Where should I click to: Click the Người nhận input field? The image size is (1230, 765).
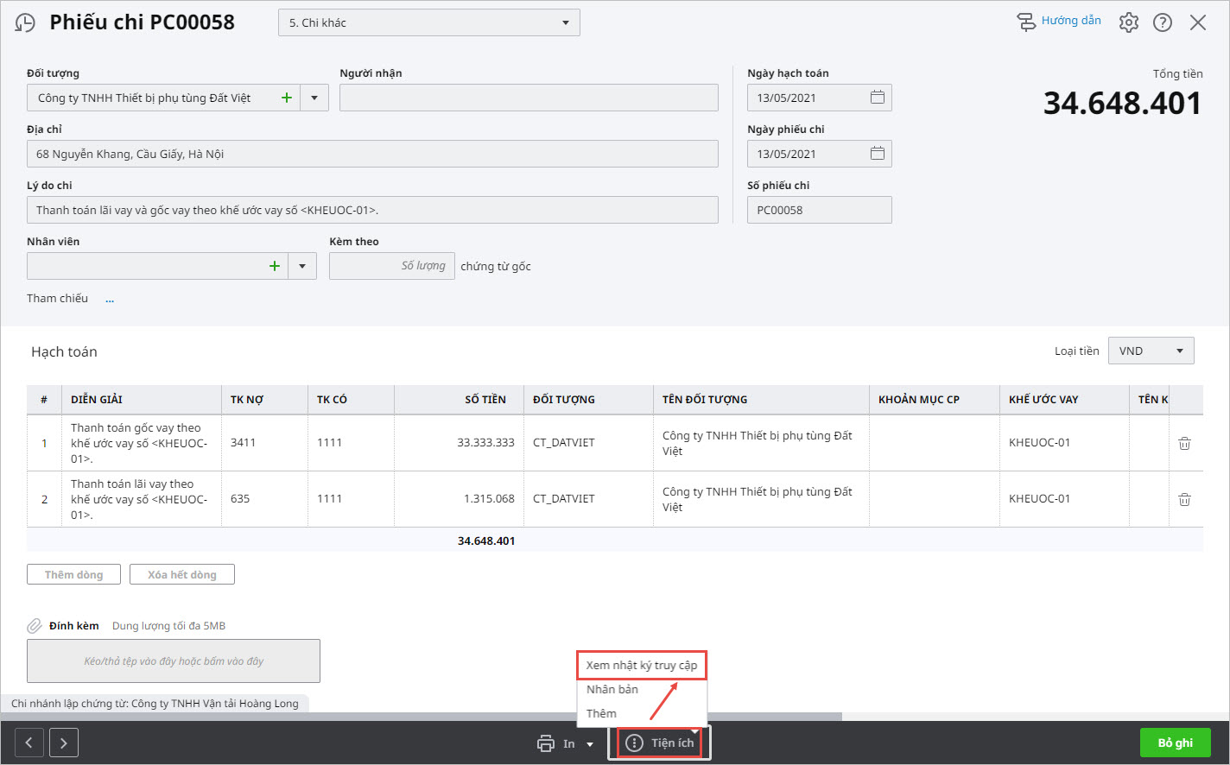[x=529, y=98]
